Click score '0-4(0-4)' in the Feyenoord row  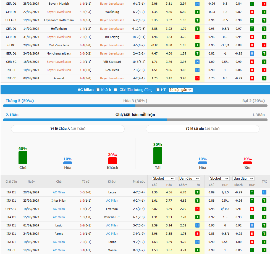[86, 20]
